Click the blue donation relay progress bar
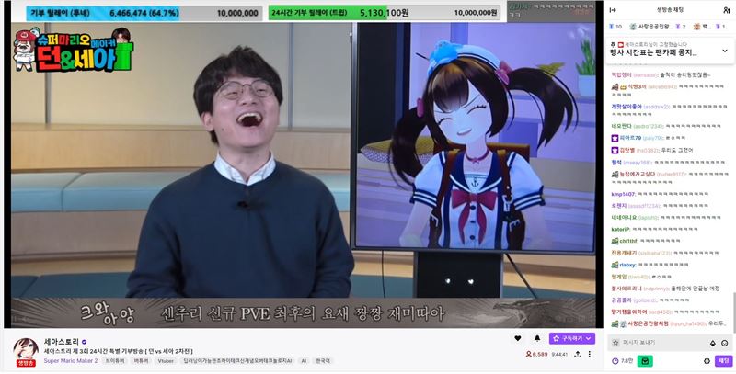The height and width of the screenshot is (374, 736). [x=144, y=13]
